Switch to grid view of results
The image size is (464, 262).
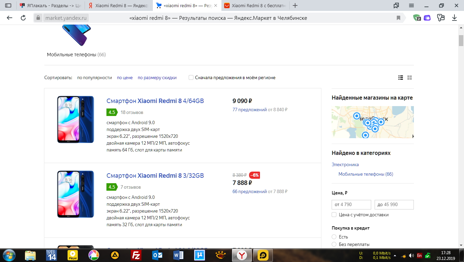pyautogui.click(x=410, y=78)
